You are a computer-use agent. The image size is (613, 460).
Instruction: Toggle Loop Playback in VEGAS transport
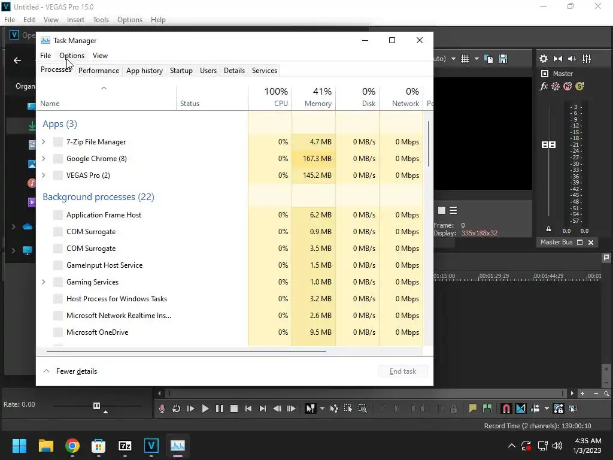[177, 408]
